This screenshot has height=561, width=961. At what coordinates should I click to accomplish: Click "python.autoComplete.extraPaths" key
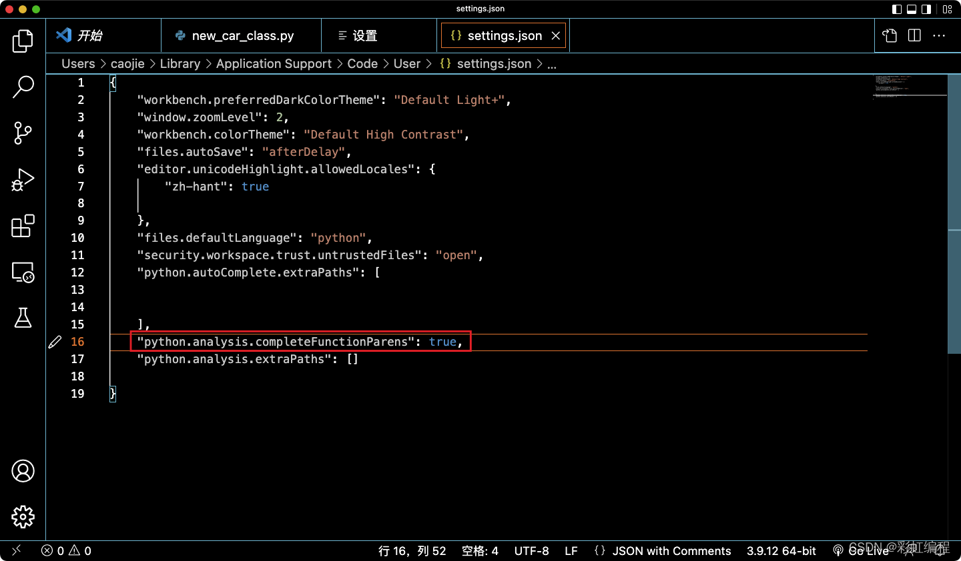point(249,273)
